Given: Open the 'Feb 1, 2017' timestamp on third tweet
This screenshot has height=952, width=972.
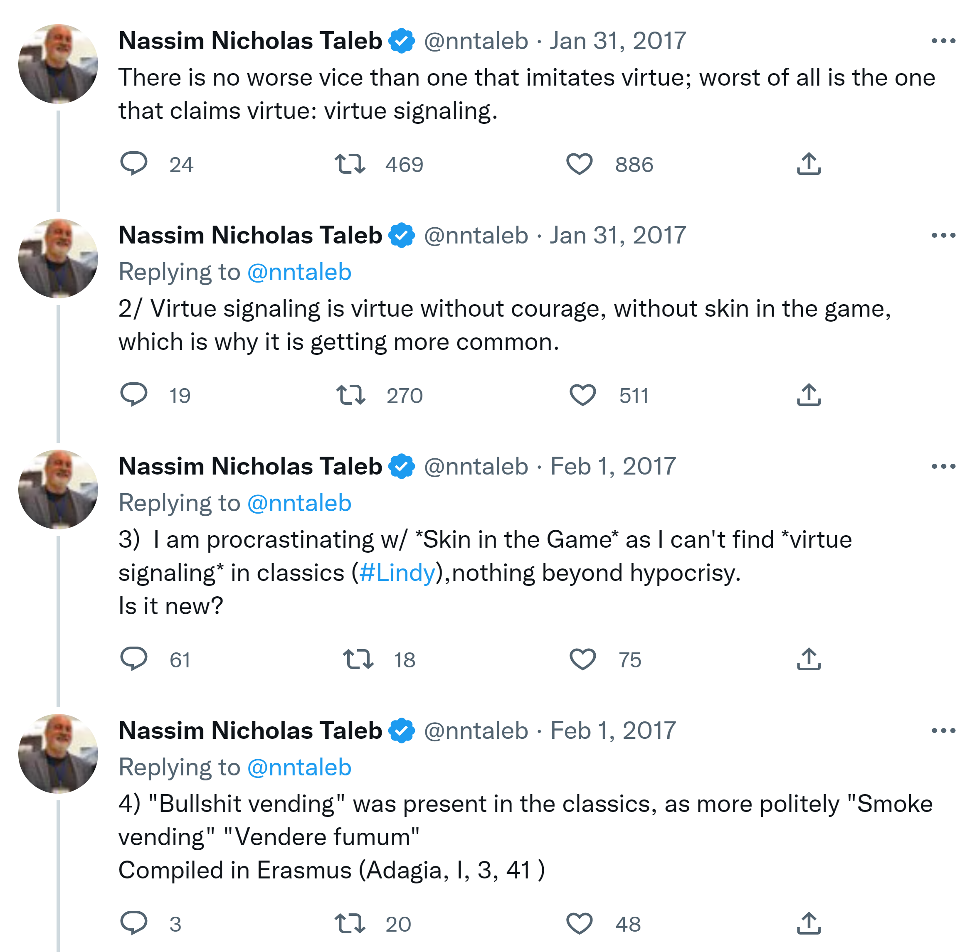Looking at the screenshot, I should [x=612, y=467].
